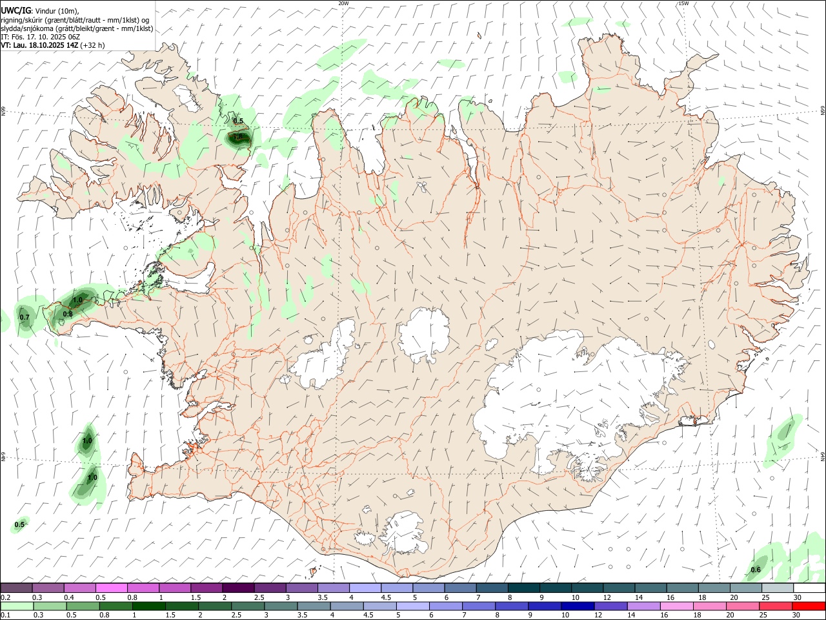This screenshot has height=620, width=826.
Task: Select the green rain legend swatch labeled 0.8
Action: click(x=116, y=606)
